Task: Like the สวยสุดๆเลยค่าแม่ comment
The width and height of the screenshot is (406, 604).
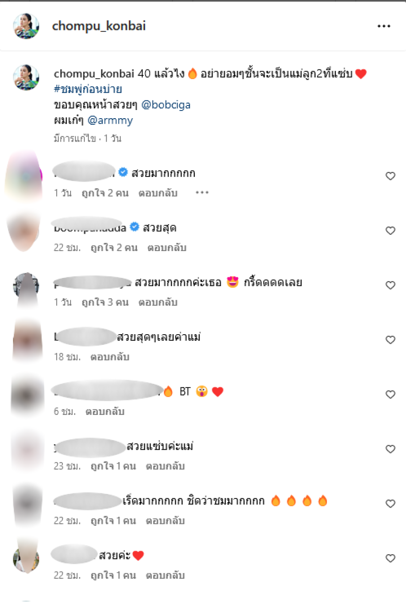Action: click(390, 340)
